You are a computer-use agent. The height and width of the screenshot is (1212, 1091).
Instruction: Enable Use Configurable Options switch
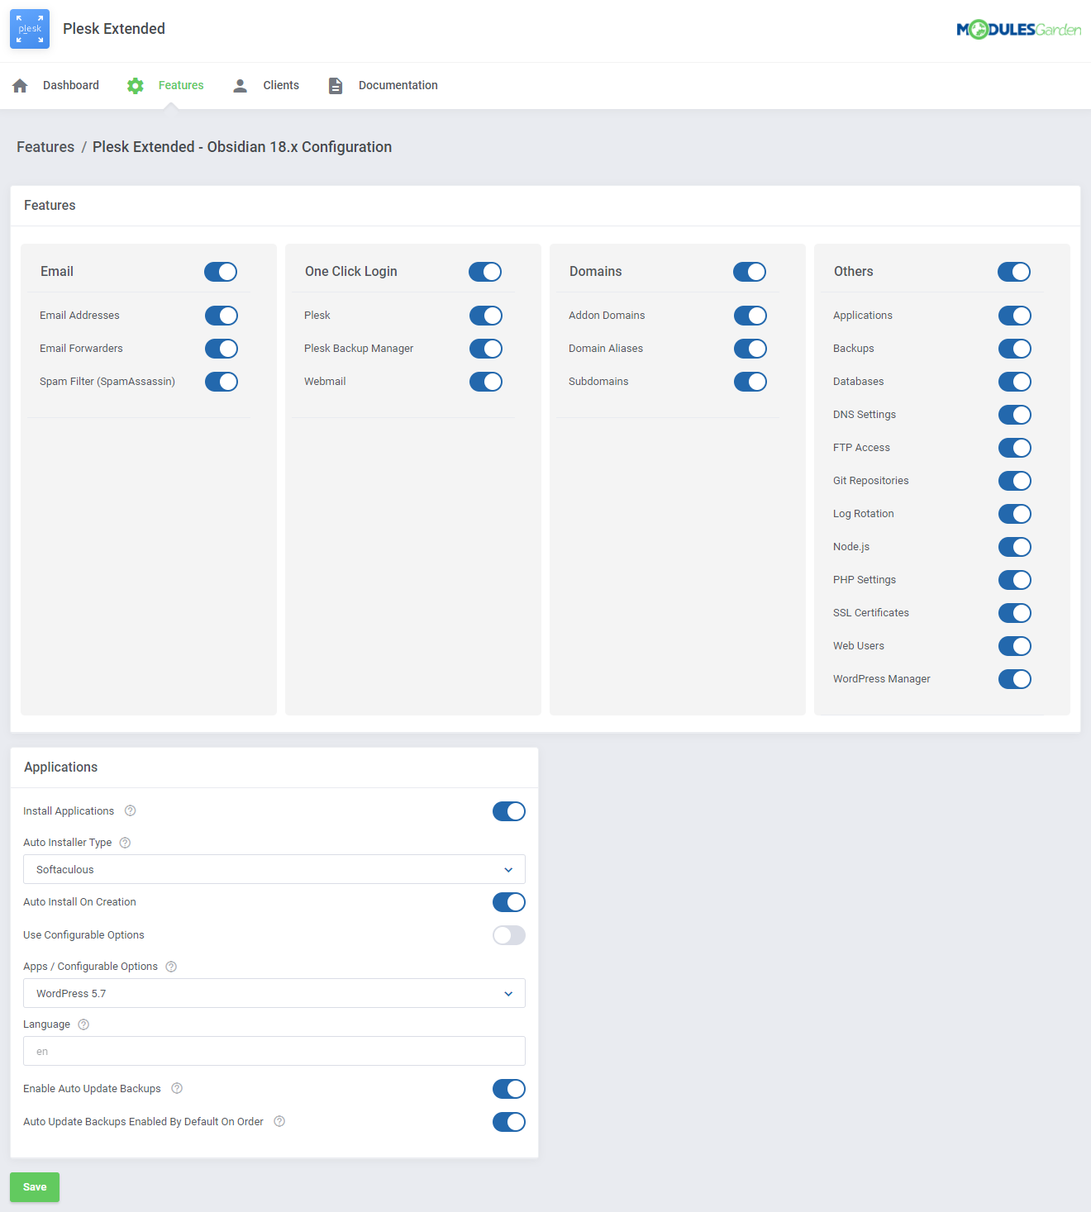[x=509, y=935]
